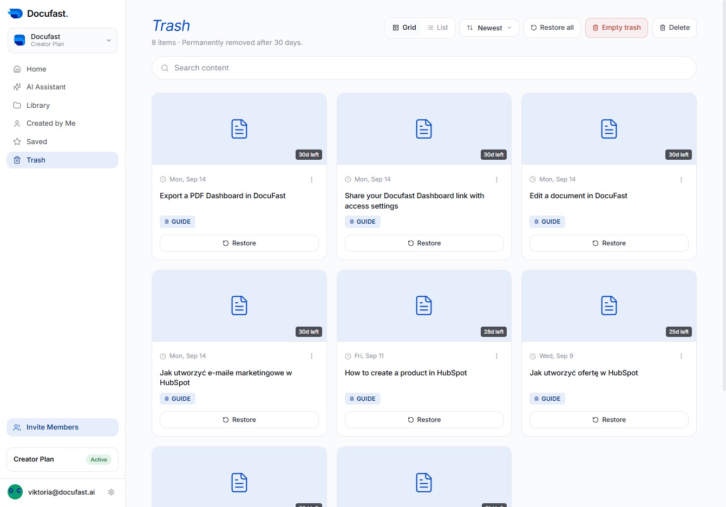This screenshot has width=726, height=507.
Task: Click the document icon on Jak utworzyć ofertę card
Action: (609, 305)
